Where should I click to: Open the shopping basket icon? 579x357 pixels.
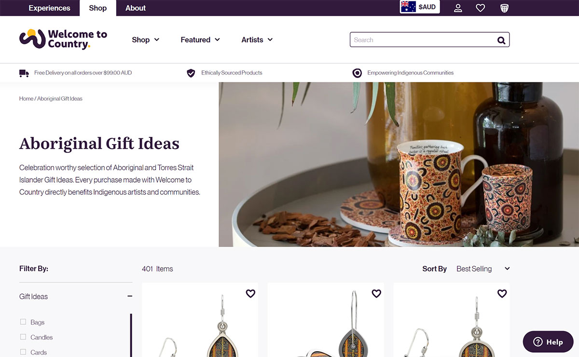(x=504, y=8)
